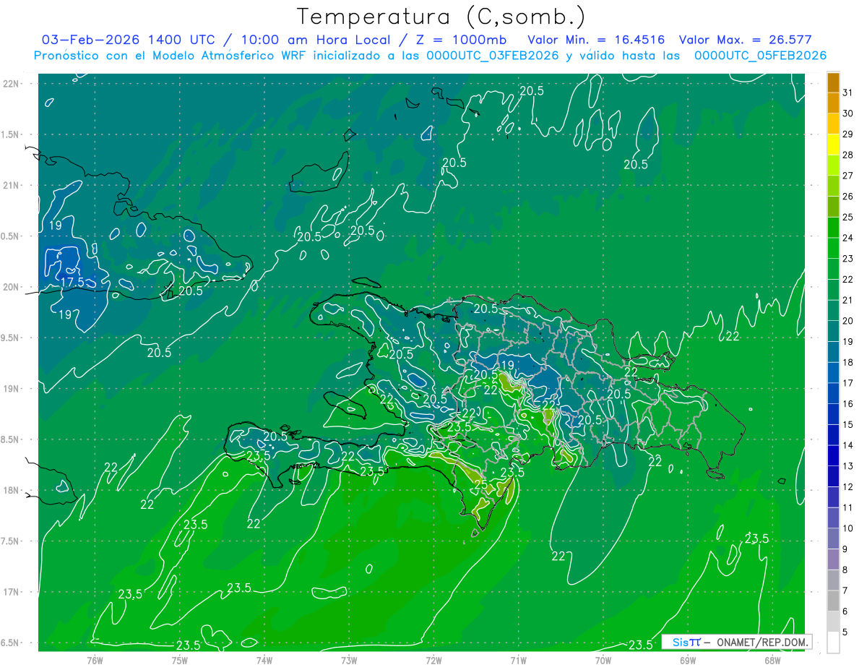
Task: Click the dark blue color-scale swatch between 13 and 14
Action: pos(833,456)
